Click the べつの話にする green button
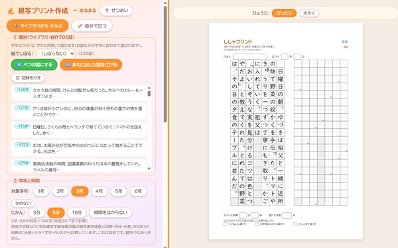 34,65
